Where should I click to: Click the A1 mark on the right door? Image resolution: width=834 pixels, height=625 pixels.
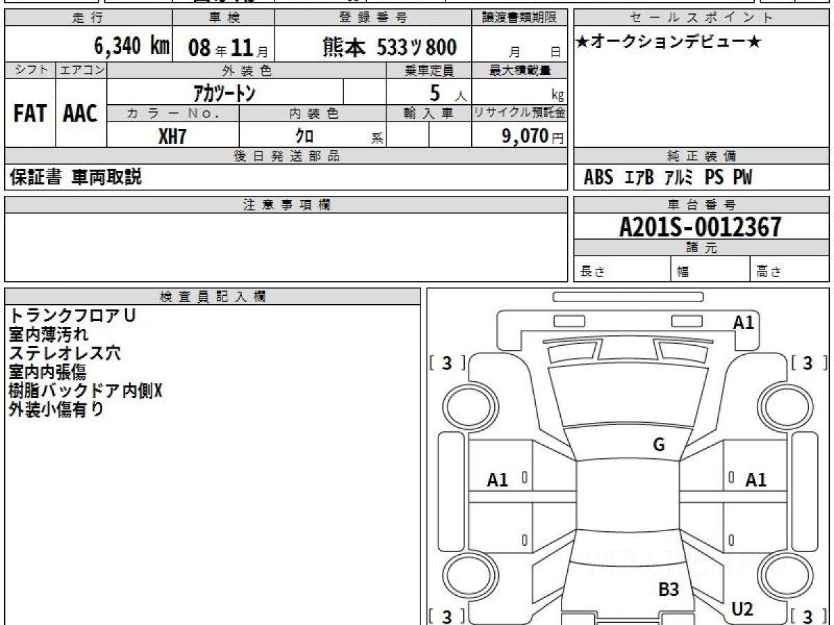(755, 479)
